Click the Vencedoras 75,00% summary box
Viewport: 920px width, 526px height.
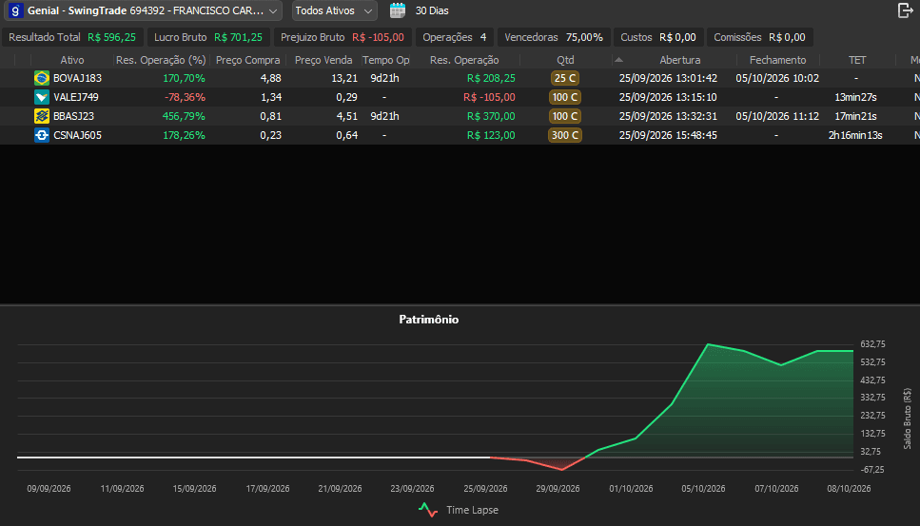(554, 37)
